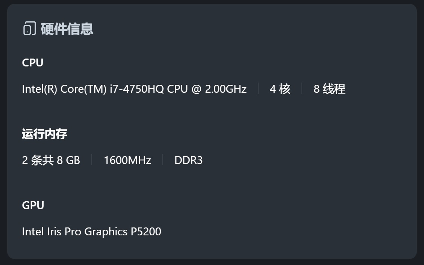Screen dimensions: 424x265
Task: Click the P5200 model number
Action: pos(146,232)
